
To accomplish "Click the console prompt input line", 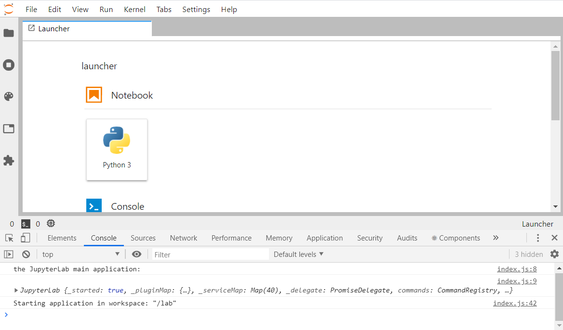I will [277, 315].
